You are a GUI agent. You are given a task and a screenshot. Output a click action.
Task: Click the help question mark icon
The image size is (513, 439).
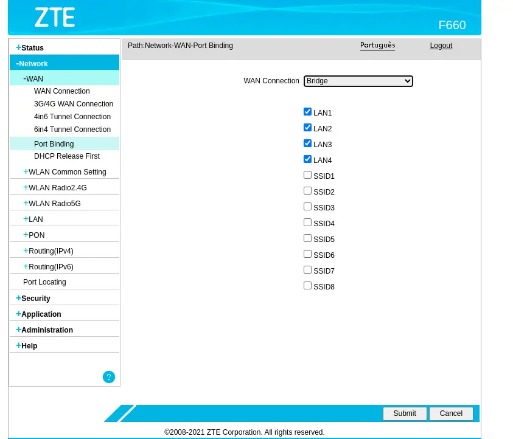[108, 377]
